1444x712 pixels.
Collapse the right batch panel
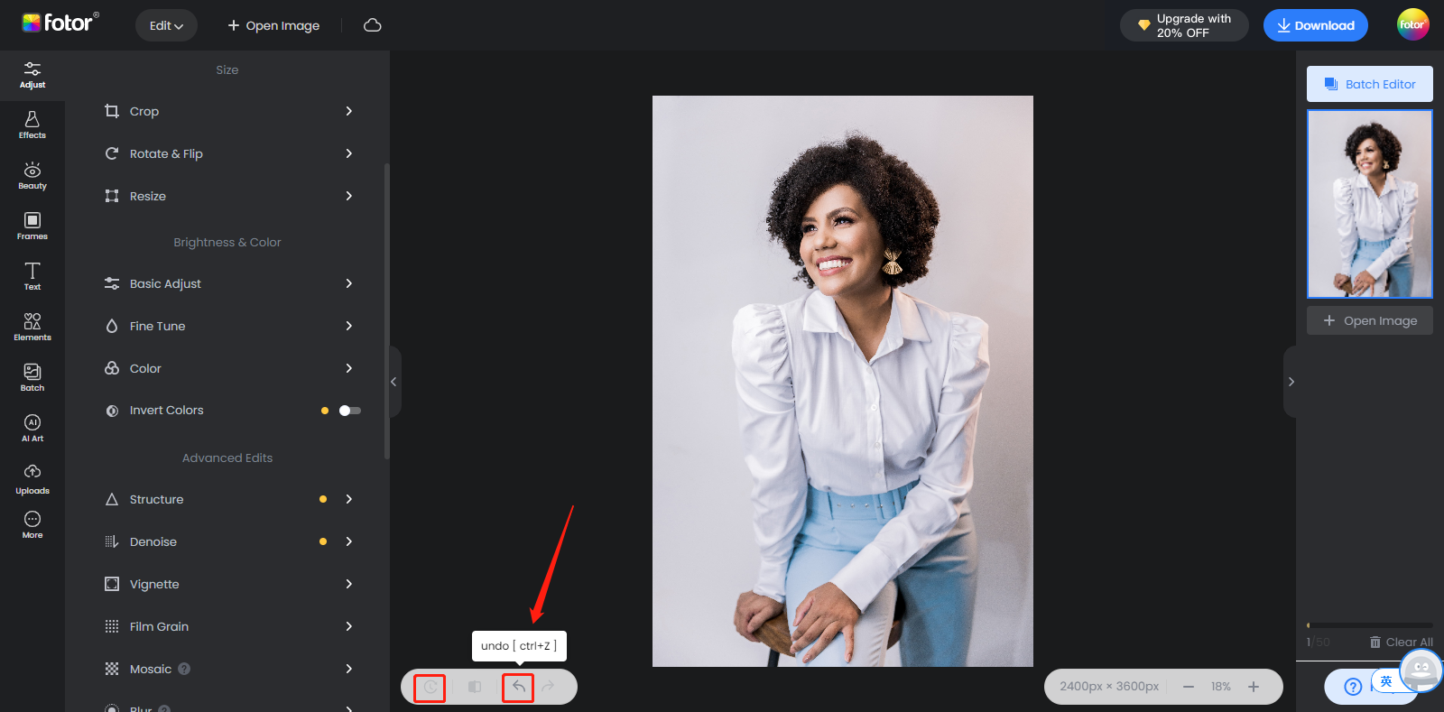(x=1291, y=382)
